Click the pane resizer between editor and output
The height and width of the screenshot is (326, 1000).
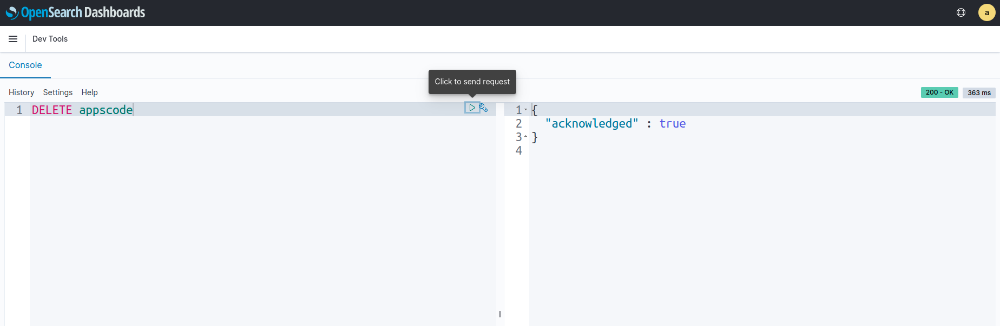500,314
